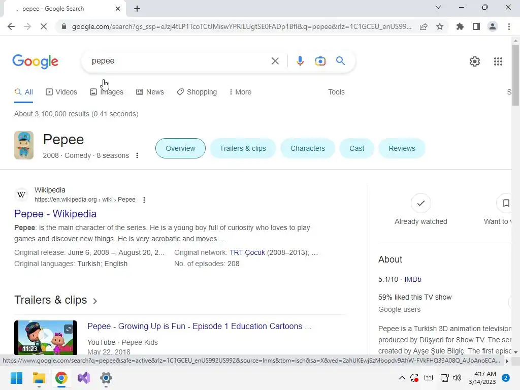Open the Extensions puzzle icon
Screen dimensions: 520x390
460,26
